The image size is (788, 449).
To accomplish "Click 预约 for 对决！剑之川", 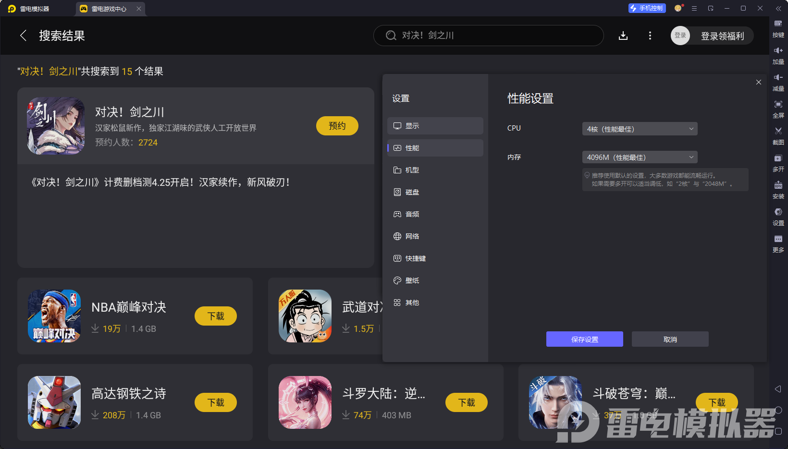I will pyautogui.click(x=337, y=126).
